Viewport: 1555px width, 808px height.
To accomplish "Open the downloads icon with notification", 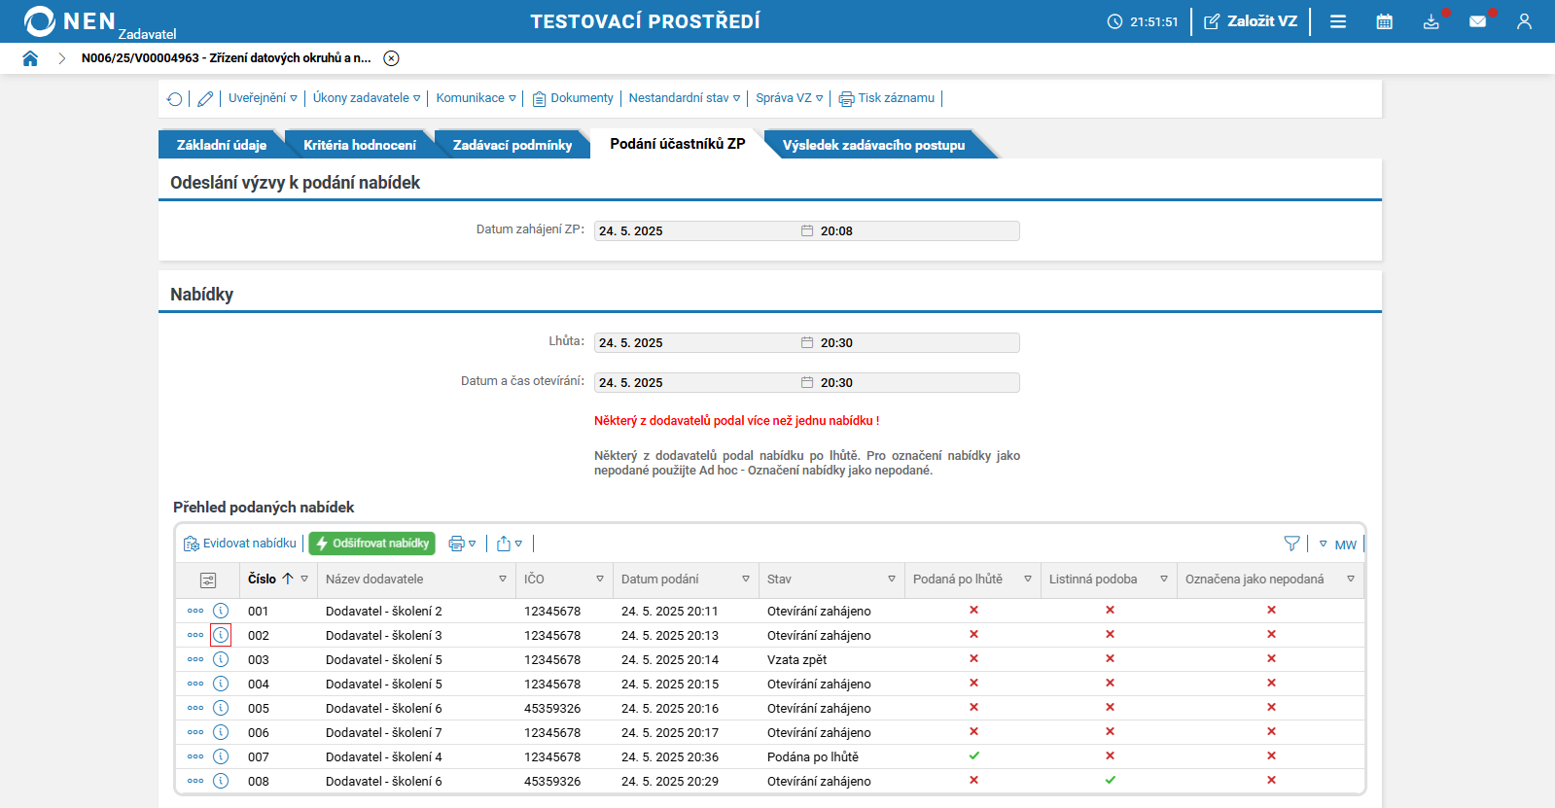I will [1431, 21].
